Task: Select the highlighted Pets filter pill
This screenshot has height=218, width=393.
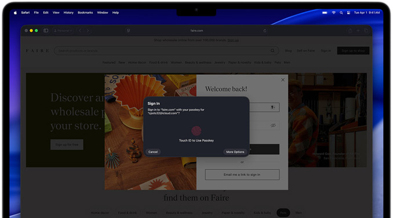Action: click(x=283, y=213)
